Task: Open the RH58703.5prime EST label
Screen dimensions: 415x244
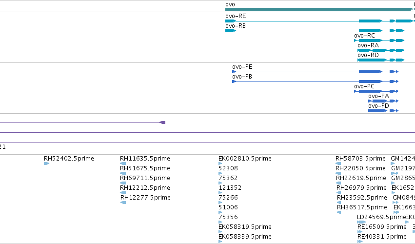Action: click(x=360, y=159)
